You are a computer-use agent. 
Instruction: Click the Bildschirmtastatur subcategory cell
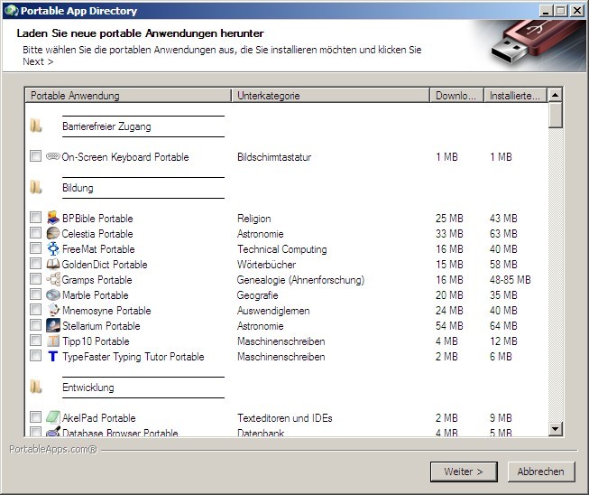pos(274,157)
